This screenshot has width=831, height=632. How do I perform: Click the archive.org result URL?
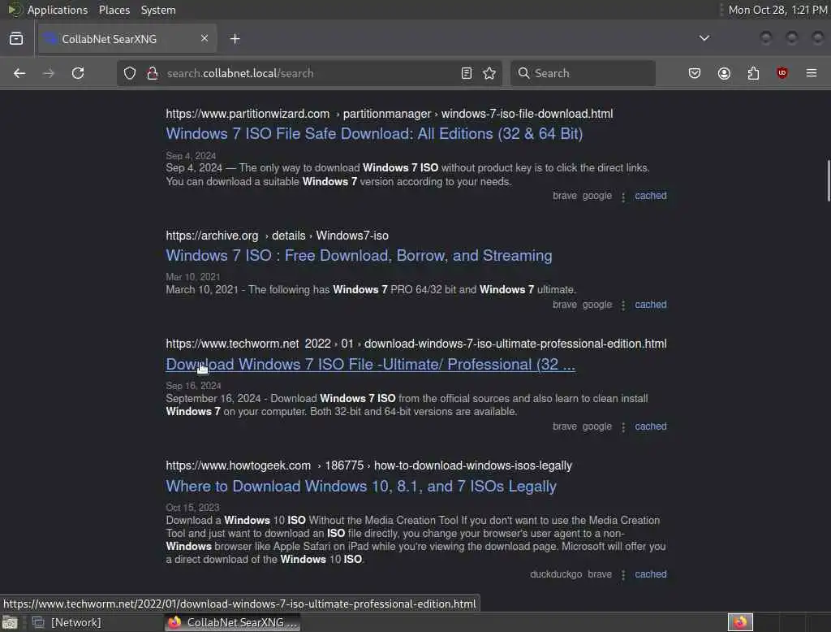coord(278,236)
